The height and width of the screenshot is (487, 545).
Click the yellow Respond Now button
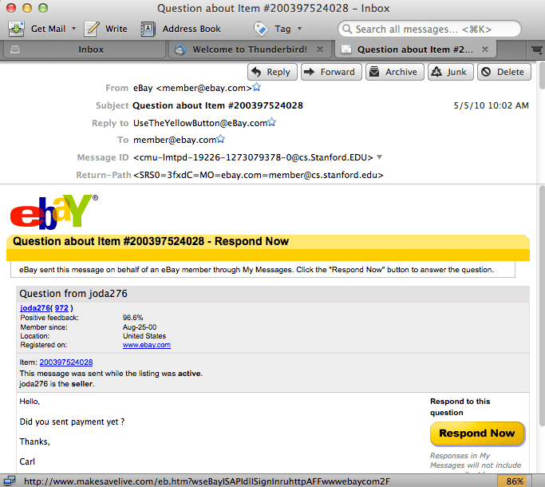point(477,434)
